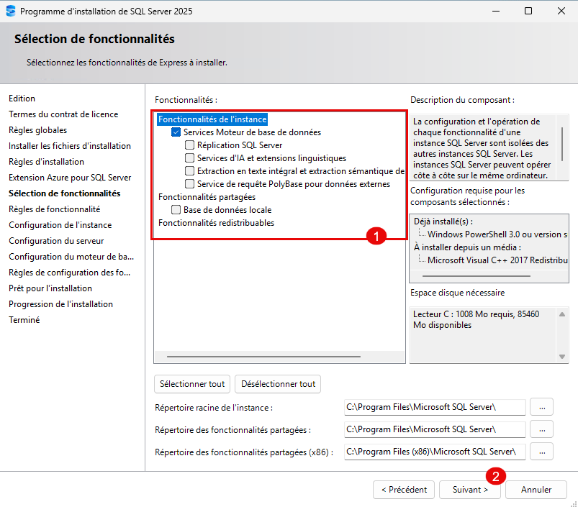Browse for shared features (x86) directory
Screen dimensions: 578x507
tap(541, 452)
